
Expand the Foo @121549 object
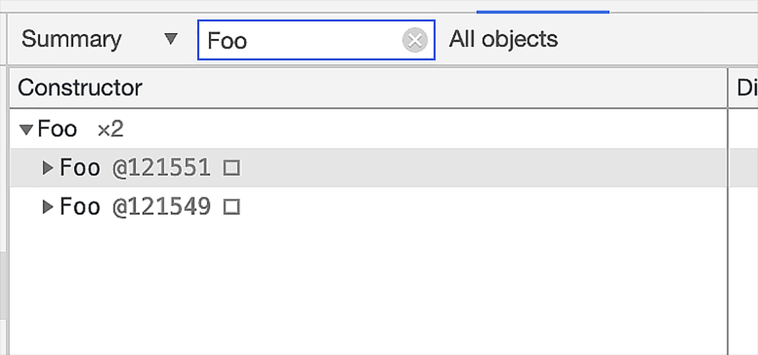(x=47, y=208)
